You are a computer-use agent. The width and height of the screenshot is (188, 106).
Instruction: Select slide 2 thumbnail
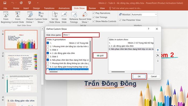click(21, 61)
